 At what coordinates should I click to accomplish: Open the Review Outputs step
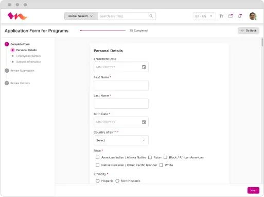(x=20, y=83)
